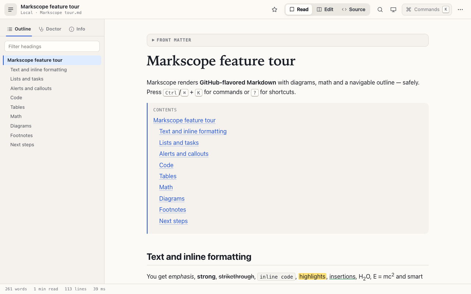Open the search magnifier icon

click(380, 10)
